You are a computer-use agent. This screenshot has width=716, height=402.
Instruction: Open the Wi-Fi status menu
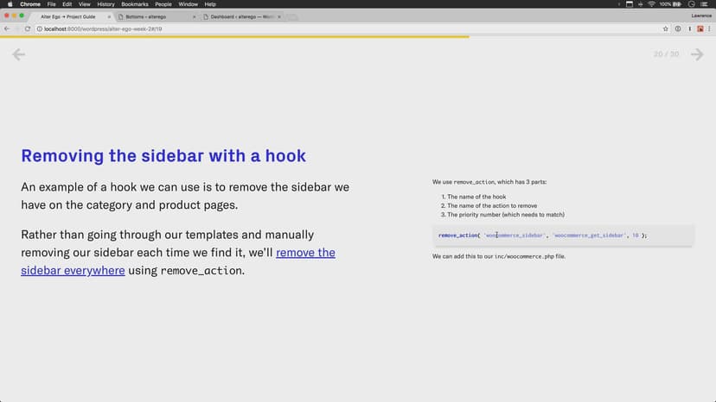[x=649, y=4]
